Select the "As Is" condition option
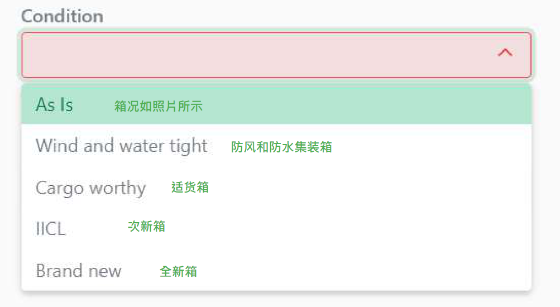This screenshot has width=560, height=307. pyautogui.click(x=55, y=105)
